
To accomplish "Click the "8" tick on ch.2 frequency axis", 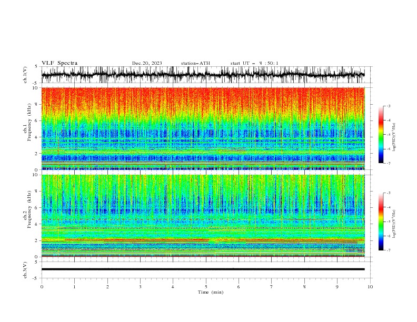I will (x=37, y=192).
